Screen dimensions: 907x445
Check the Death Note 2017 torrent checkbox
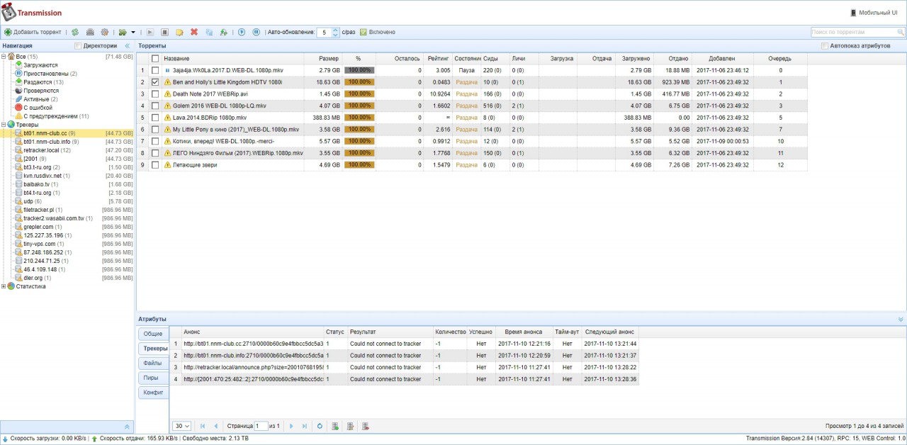coord(155,94)
